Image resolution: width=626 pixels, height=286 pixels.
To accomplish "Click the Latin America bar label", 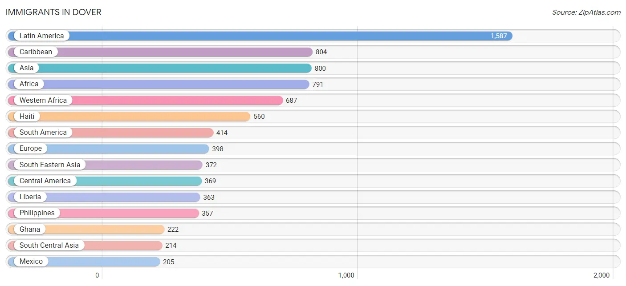I will pos(41,36).
